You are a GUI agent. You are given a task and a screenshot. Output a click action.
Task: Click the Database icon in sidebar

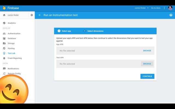(x=4, y=38)
